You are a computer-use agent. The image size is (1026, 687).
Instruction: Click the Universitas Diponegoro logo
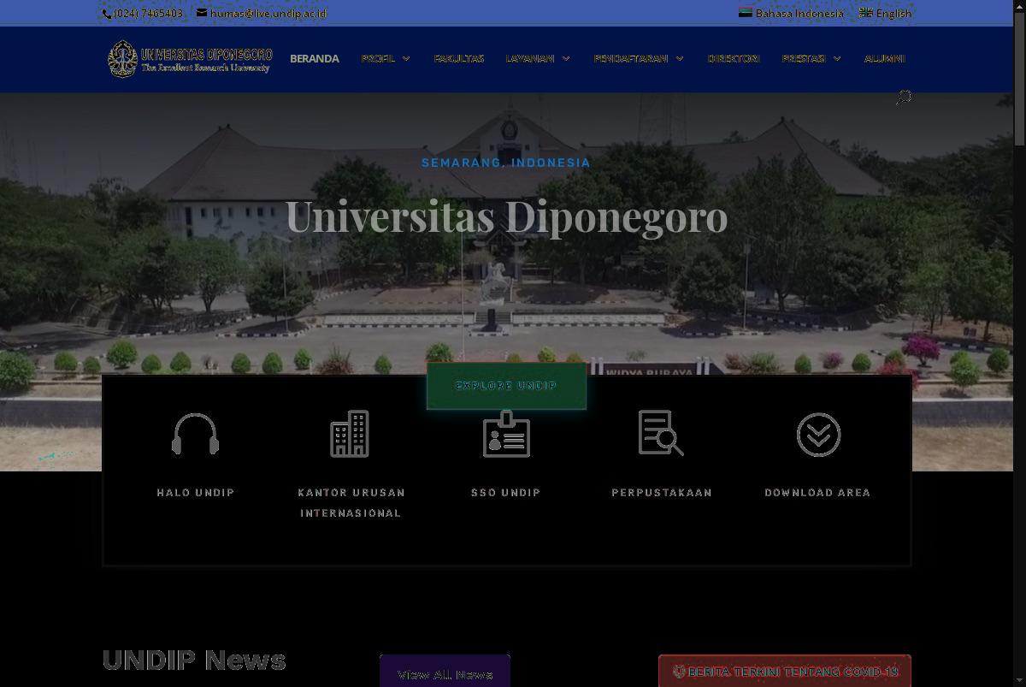(190, 58)
